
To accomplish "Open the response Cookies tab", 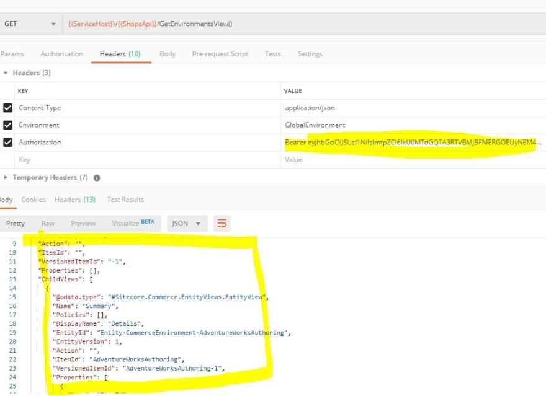I will pos(34,200).
